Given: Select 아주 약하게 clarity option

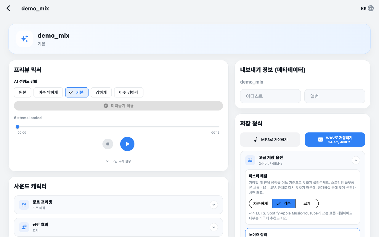Looking at the screenshot, I should [48, 92].
